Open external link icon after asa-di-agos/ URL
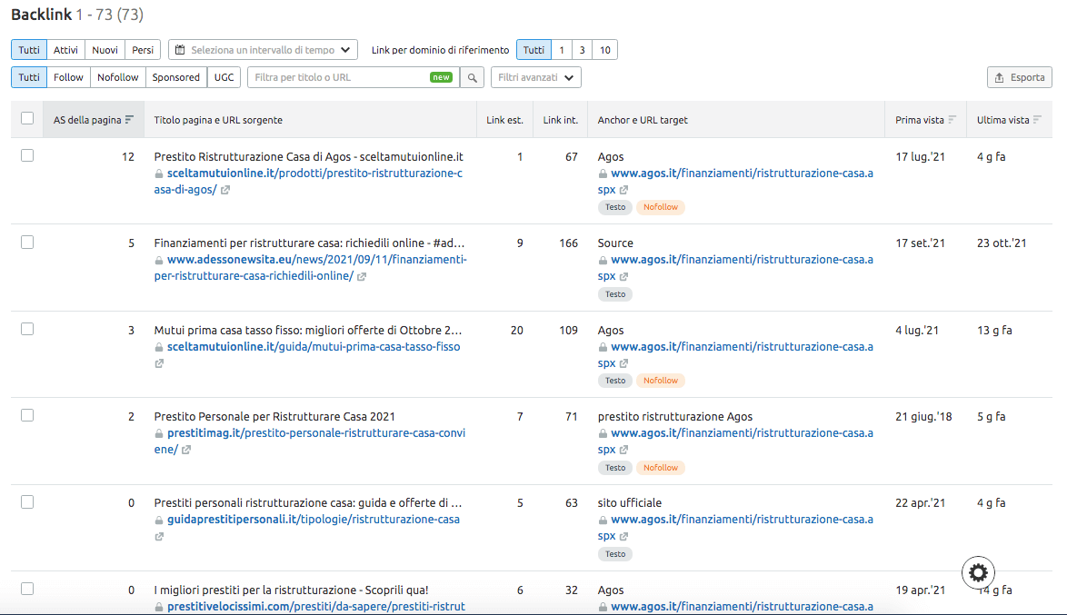The width and height of the screenshot is (1067, 615). click(225, 190)
